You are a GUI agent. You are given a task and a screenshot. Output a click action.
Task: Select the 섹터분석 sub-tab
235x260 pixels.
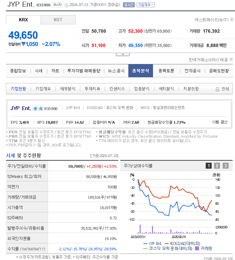coord(166,89)
